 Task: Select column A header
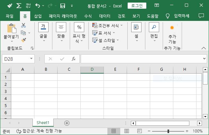pyautogui.click(x=23, y=69)
